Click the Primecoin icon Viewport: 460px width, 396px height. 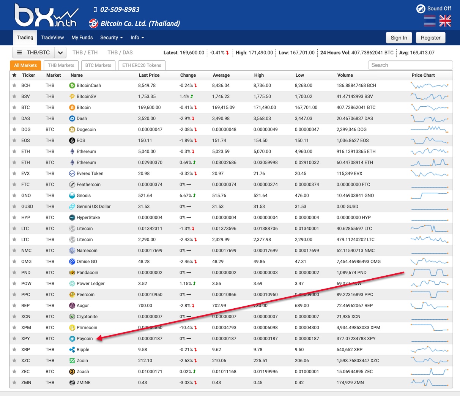pyautogui.click(x=72, y=328)
